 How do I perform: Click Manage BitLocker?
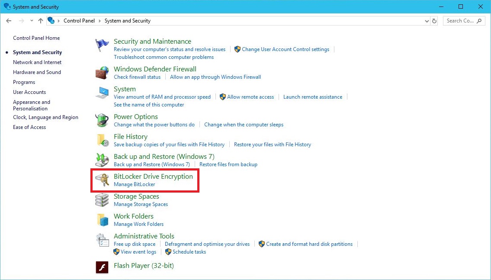pyautogui.click(x=135, y=184)
